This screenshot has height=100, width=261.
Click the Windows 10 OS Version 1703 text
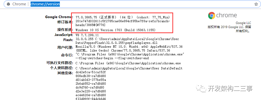click(x=116, y=30)
